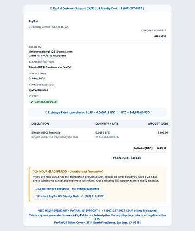Click the icon beside 24-HOUR GRACE PERIOD heading
195x231 pixels.
point(34,171)
